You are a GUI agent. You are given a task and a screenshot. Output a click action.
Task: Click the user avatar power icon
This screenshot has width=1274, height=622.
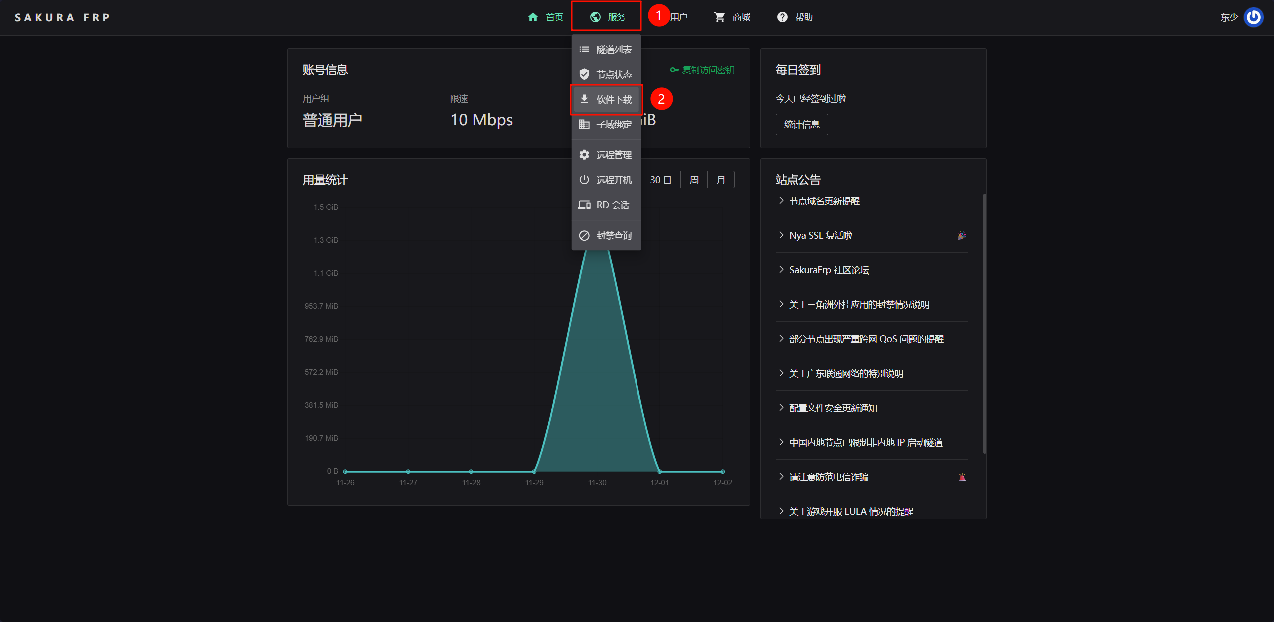pos(1253,17)
